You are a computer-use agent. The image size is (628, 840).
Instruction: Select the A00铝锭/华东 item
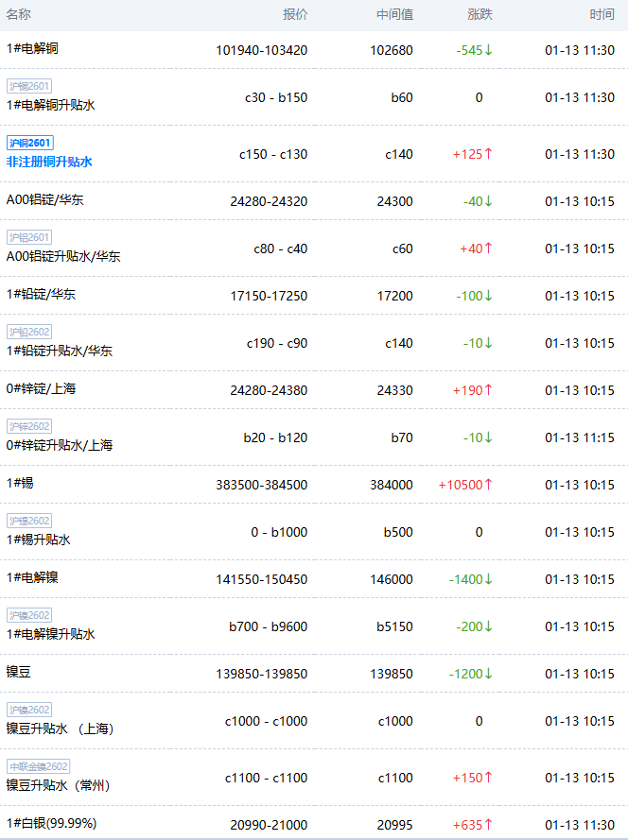[x=45, y=199]
